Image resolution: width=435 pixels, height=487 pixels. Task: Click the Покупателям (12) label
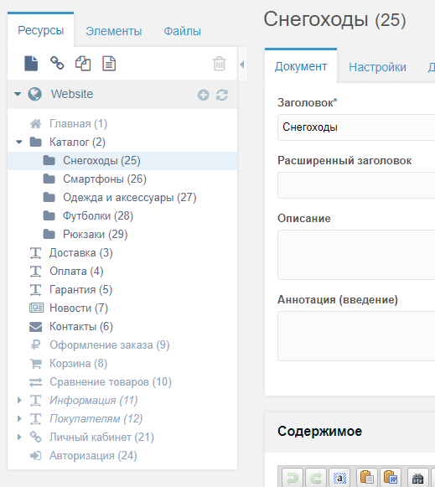click(x=96, y=418)
